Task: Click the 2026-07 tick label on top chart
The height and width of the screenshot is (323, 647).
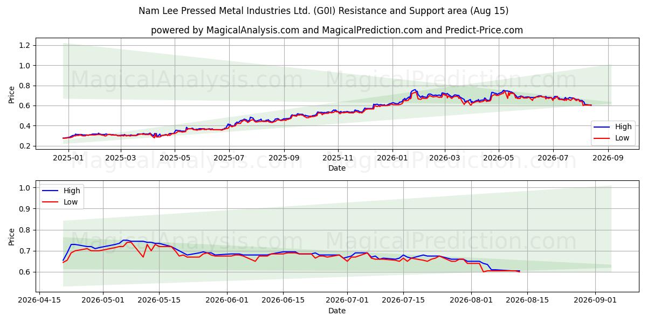Action: [x=553, y=158]
